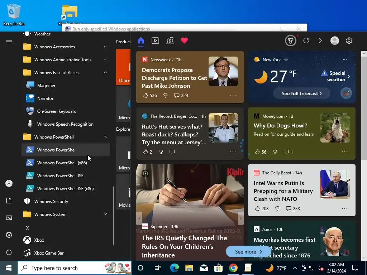This screenshot has height=275, width=367.
Task: Open the Following heart tab
Action: (x=185, y=40)
